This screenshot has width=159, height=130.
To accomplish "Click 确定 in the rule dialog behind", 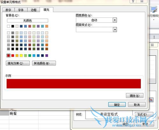I will pyautogui.click(x=126, y=124).
